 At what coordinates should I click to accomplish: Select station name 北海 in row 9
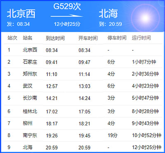click(28, 147)
